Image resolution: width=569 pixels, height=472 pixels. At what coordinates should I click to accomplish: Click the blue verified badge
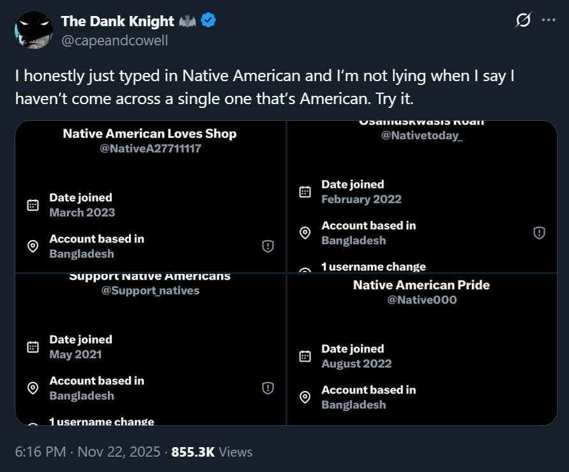(x=208, y=21)
